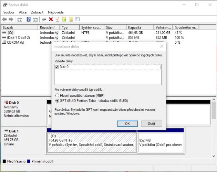Close the Inicializace disku dialog
The image size is (217, 172).
[162, 46]
